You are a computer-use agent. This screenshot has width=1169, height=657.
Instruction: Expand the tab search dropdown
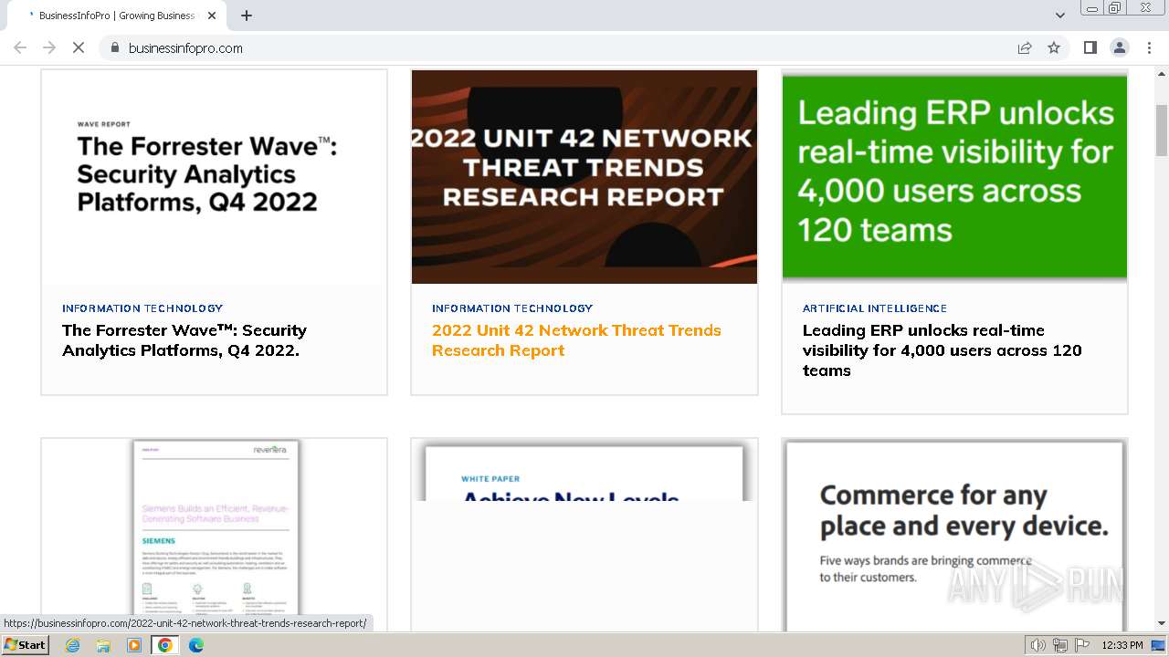coord(1060,16)
